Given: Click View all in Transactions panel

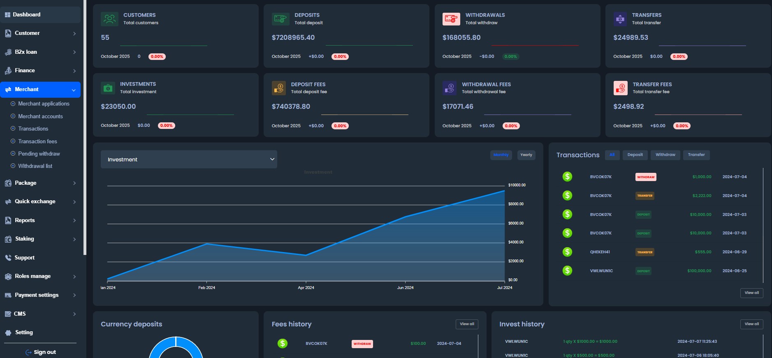Looking at the screenshot, I should [751, 293].
